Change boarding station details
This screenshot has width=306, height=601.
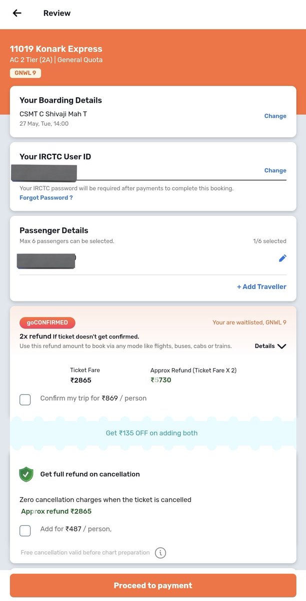(275, 116)
